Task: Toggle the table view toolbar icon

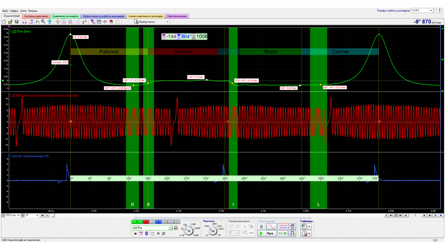Action: coord(99,22)
